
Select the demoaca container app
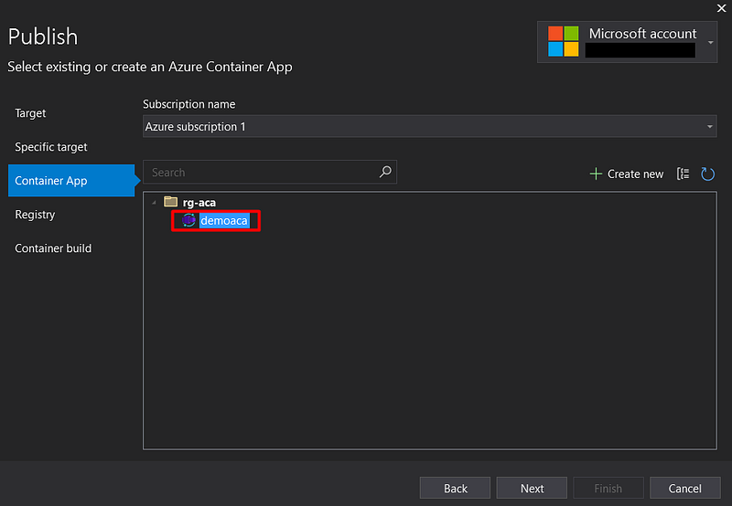coord(224,220)
